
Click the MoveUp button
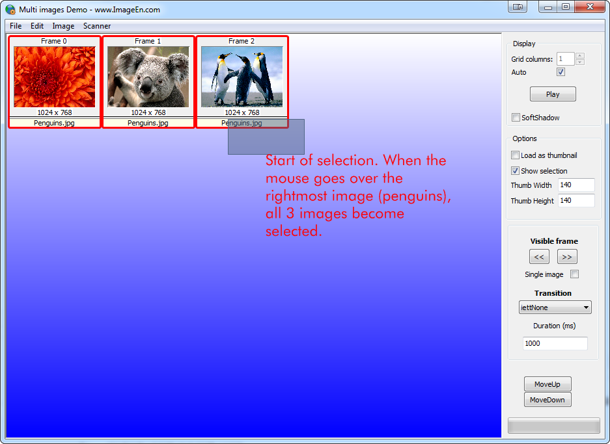(548, 384)
